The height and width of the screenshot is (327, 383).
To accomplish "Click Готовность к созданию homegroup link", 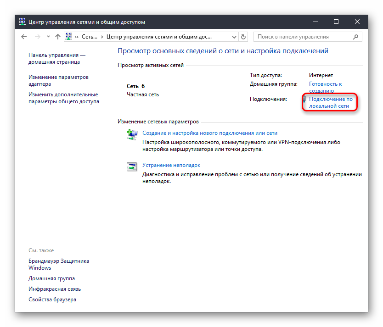I will 325,87.
